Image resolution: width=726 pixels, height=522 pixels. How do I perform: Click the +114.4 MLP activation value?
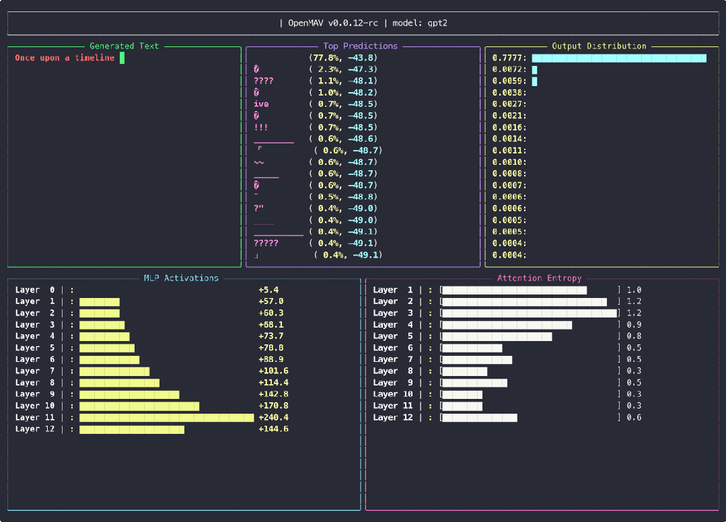pyautogui.click(x=273, y=382)
